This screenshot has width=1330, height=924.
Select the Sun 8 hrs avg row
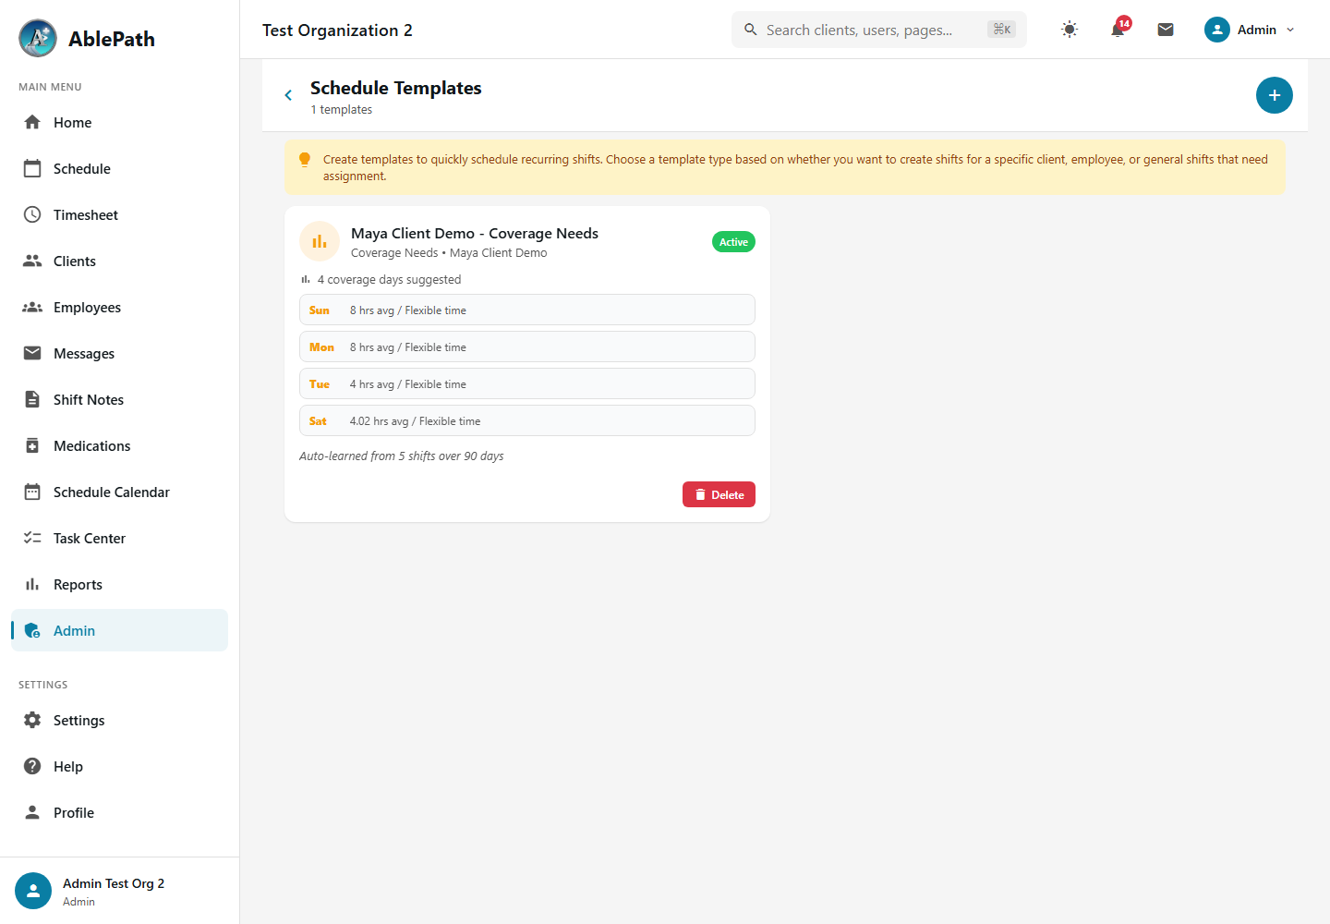tap(527, 310)
